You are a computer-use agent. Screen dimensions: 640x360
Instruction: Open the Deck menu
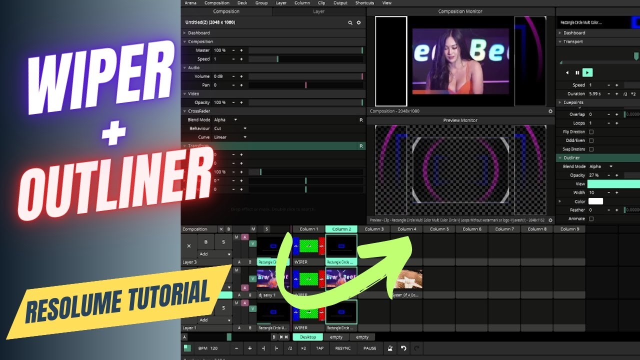click(x=242, y=3)
